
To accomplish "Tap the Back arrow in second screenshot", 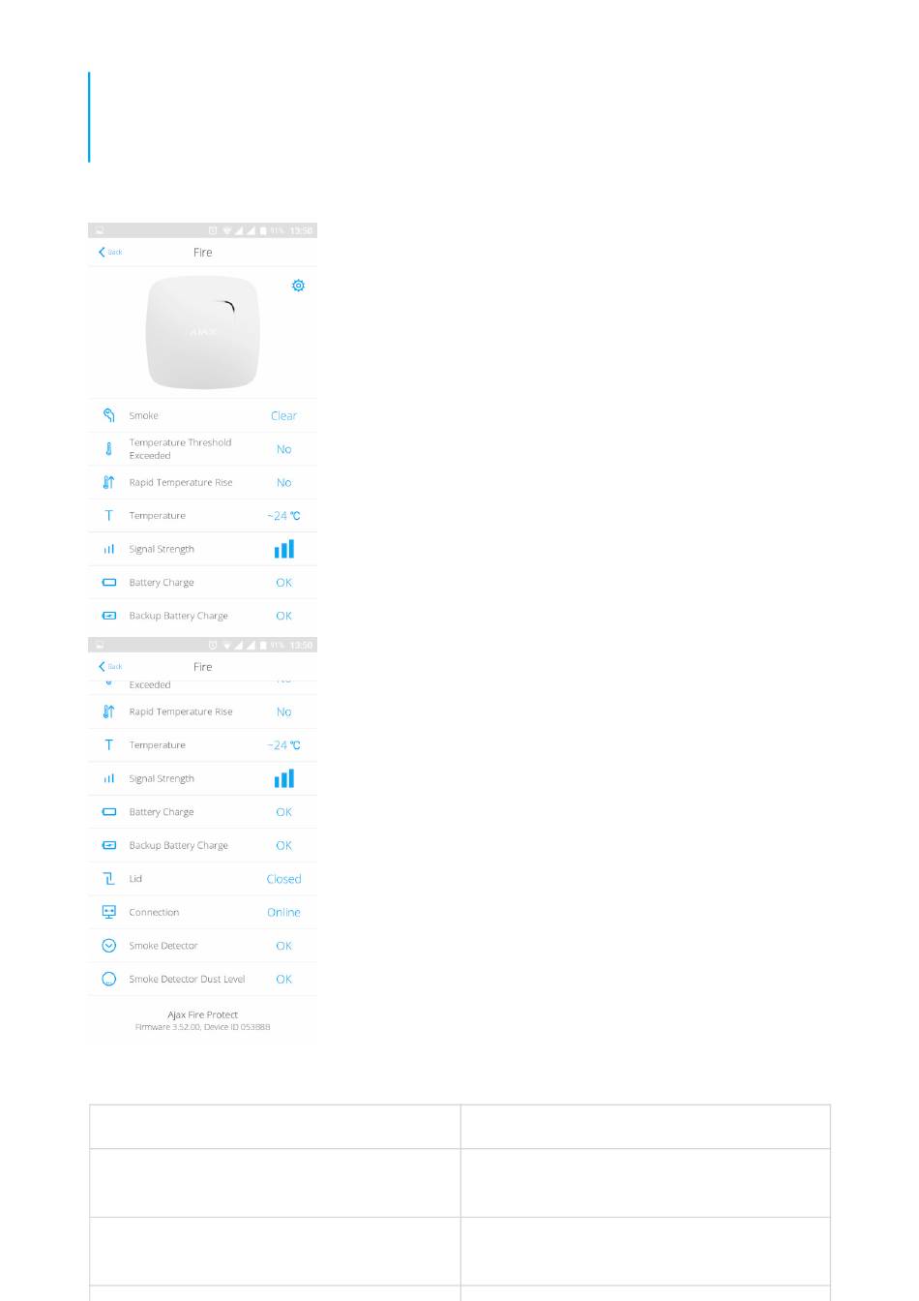I will click(109, 666).
